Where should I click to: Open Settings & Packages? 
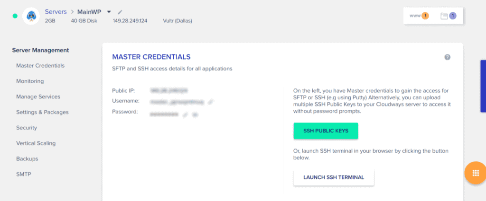42,112
